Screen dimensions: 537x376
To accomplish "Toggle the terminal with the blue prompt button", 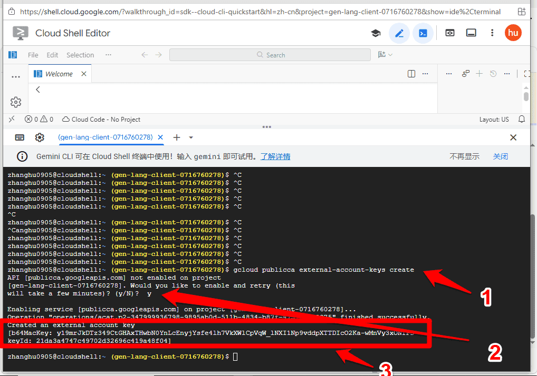I will click(423, 33).
